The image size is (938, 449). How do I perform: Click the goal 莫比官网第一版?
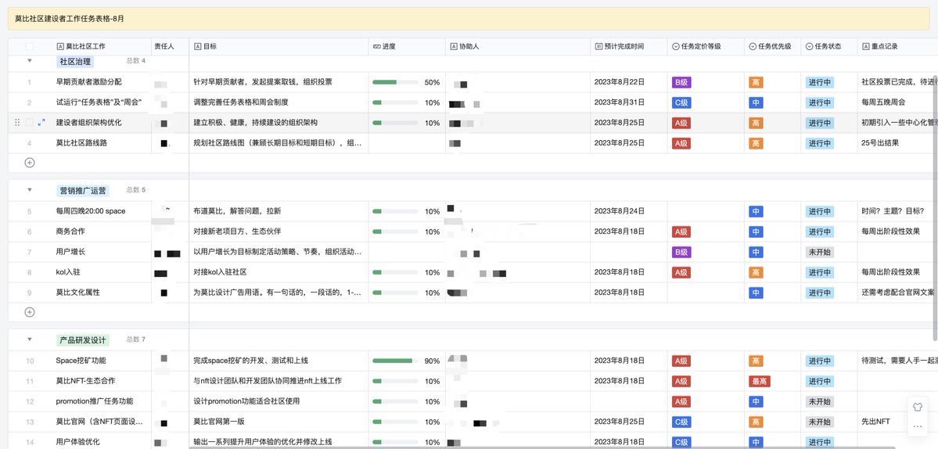219,422
